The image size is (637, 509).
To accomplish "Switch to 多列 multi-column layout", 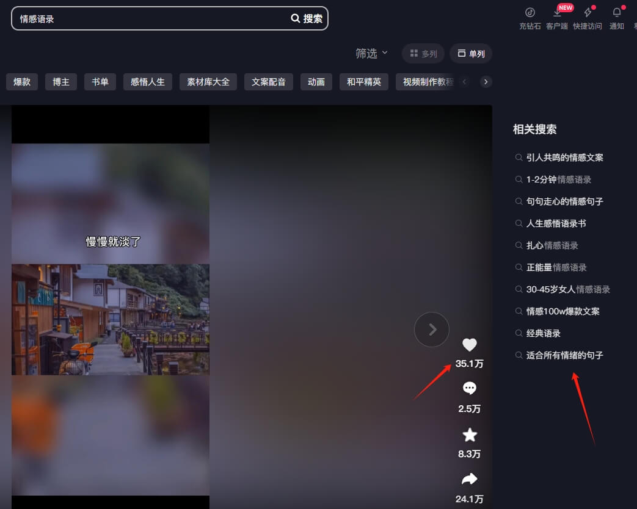I will click(423, 53).
